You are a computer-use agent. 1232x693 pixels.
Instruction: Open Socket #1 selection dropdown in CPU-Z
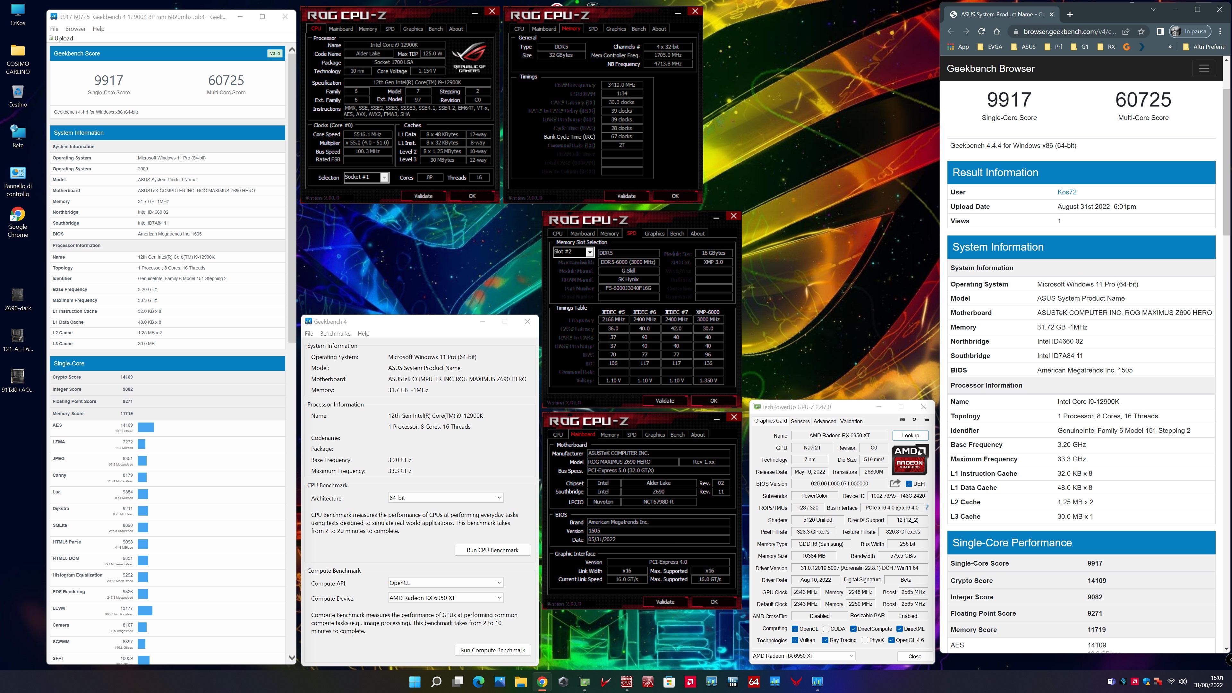click(366, 177)
